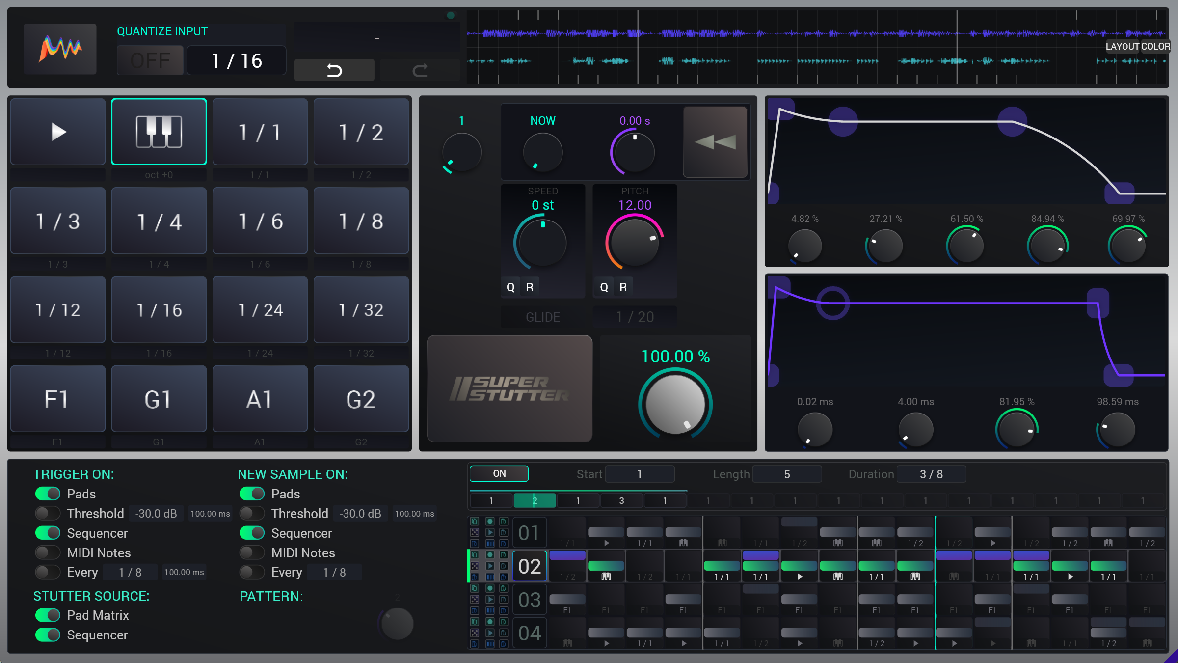Click the undo arrow button
1178x663 pixels.
point(334,70)
